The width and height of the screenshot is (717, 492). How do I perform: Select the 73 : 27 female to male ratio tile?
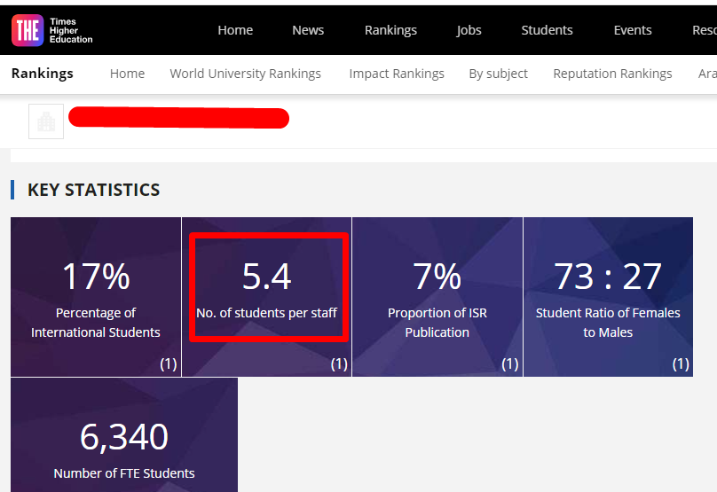click(608, 297)
